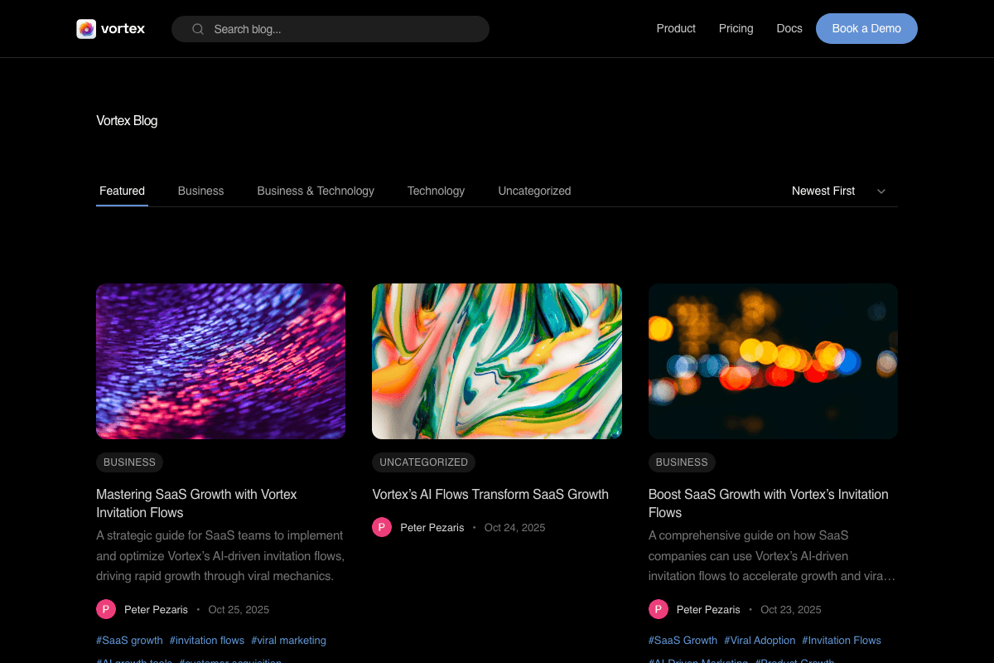994x663 pixels.
Task: Click Peter Pezaris's avatar under the first article
Action: click(105, 608)
